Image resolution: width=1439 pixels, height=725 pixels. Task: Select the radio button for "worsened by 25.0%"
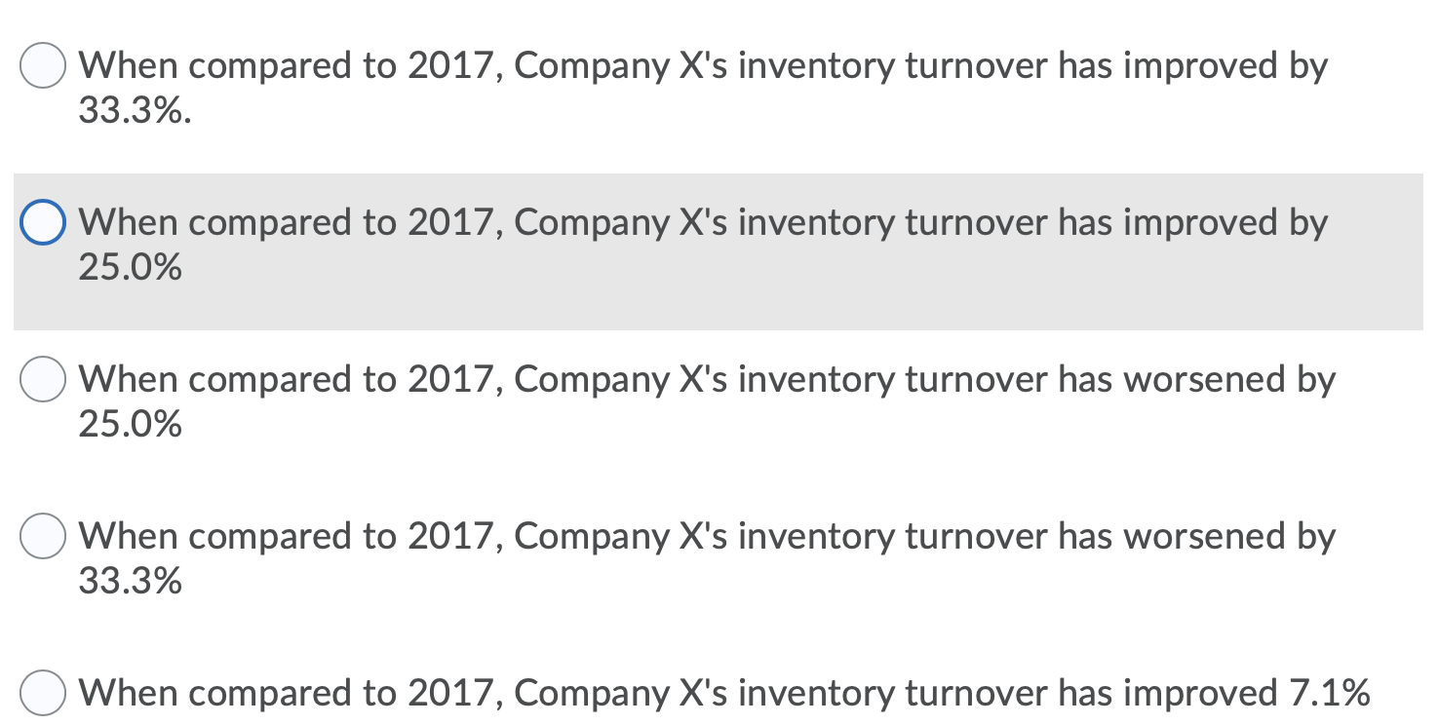pos(43,379)
